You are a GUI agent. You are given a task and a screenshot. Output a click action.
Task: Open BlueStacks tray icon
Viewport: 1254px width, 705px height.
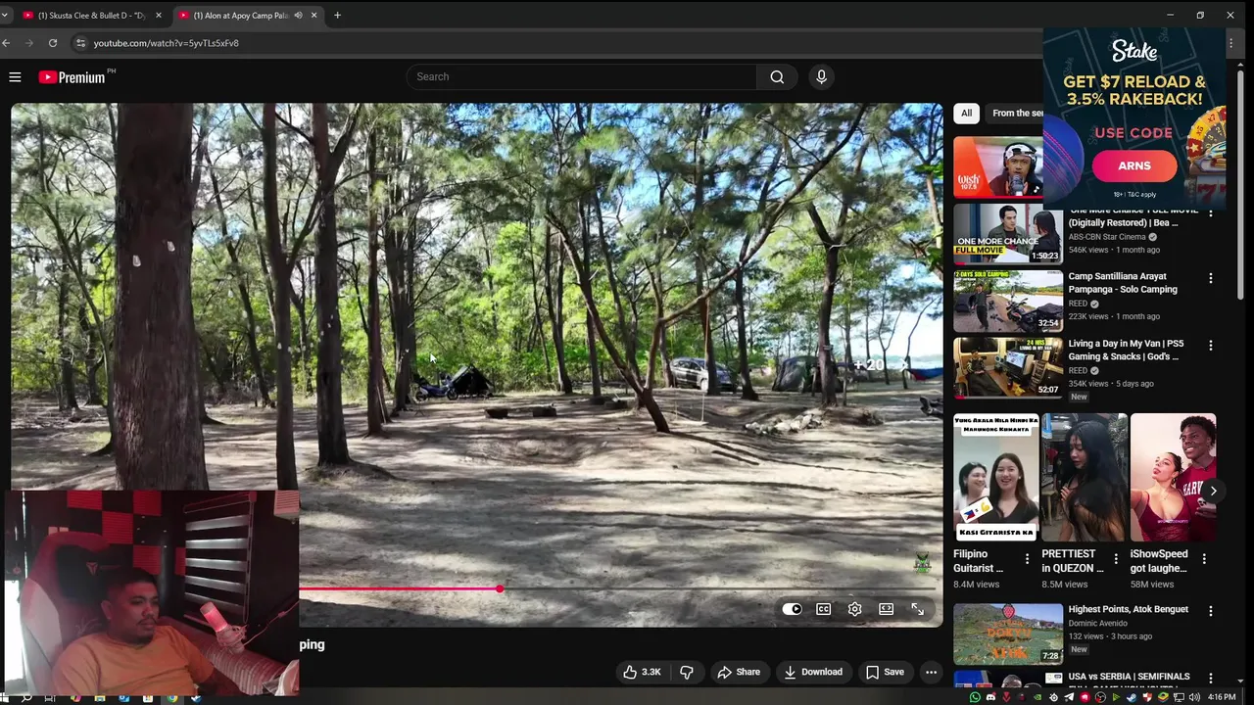pos(1163,697)
